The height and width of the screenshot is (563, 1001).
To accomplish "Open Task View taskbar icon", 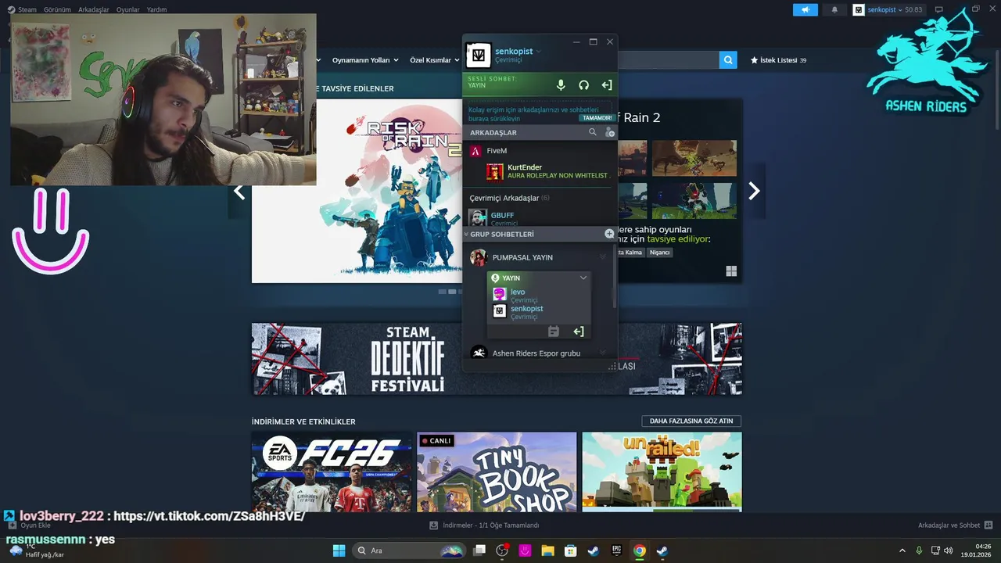I will (x=479, y=550).
